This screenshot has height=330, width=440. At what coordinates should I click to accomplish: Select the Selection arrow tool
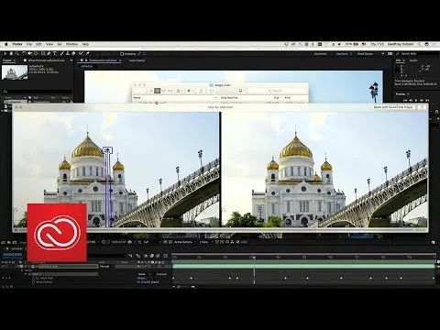tap(5, 53)
